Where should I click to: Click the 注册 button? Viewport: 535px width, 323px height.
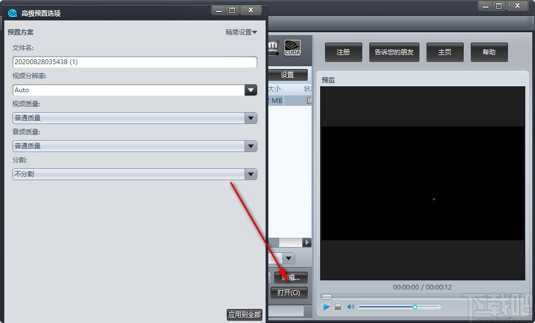point(343,52)
